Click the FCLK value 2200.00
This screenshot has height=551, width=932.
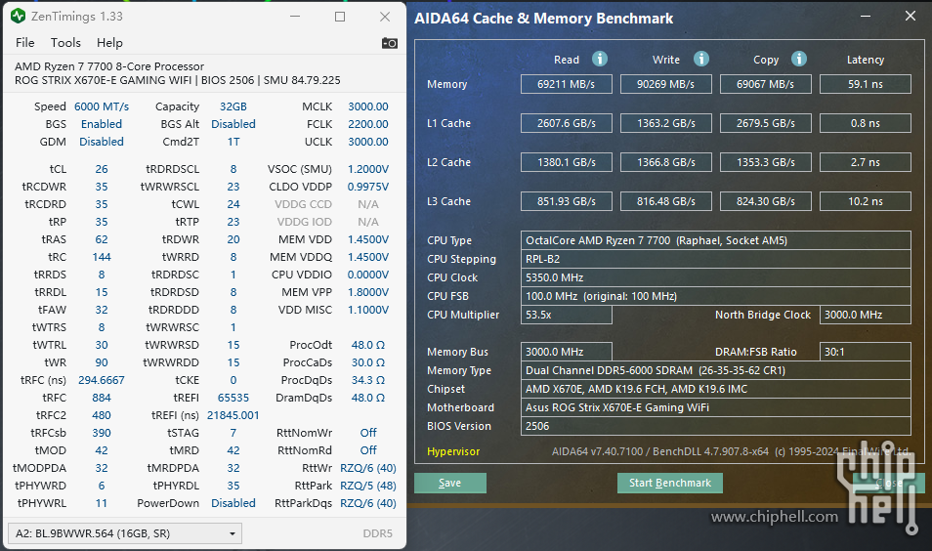pyautogui.click(x=368, y=124)
